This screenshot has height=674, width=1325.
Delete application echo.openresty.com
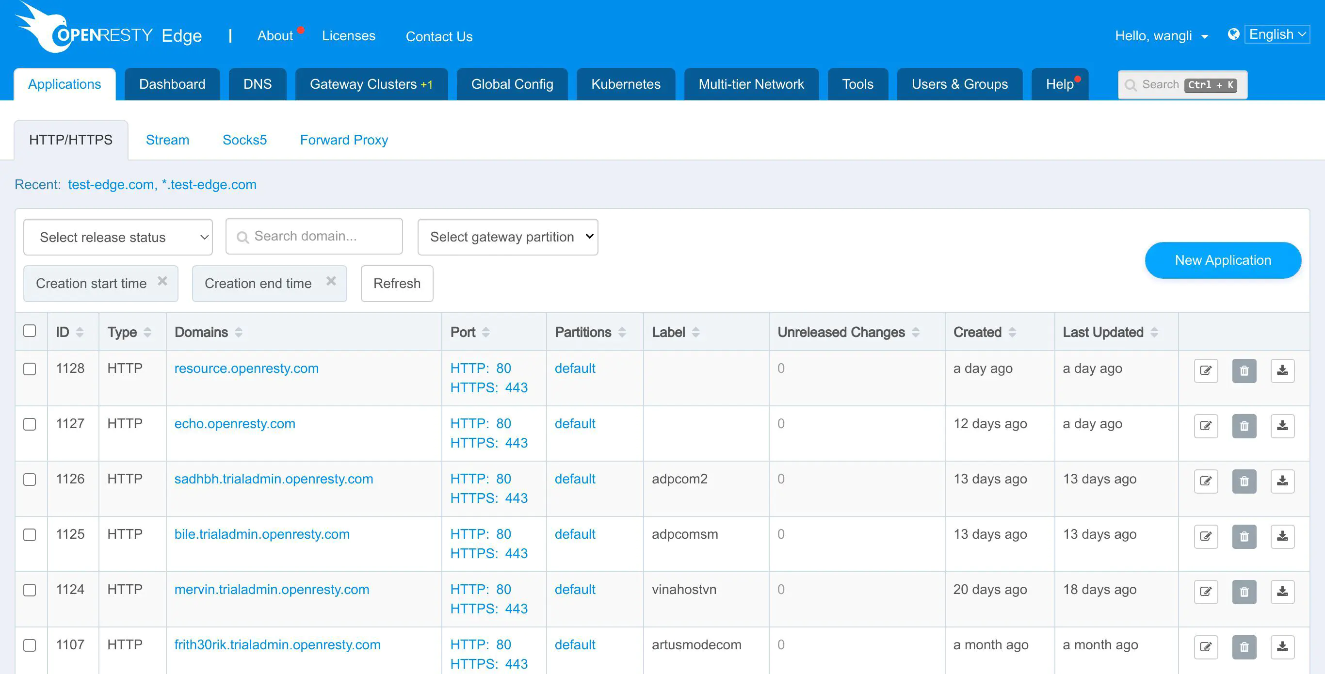click(x=1244, y=426)
